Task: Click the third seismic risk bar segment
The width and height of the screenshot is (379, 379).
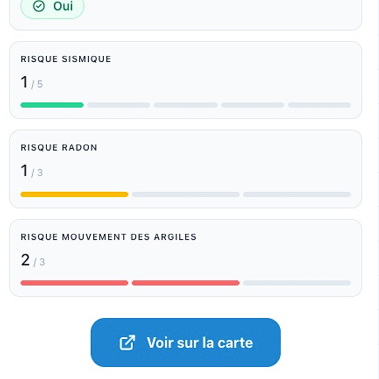Action: click(186, 105)
